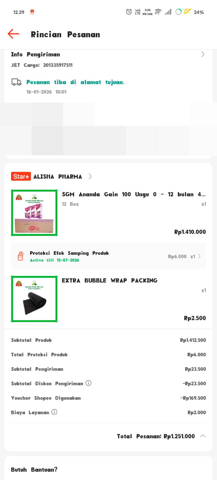The image size is (217, 480).
Task: Tap "Pesanan tiba di alamat tujuan" status
Action: 75,82
